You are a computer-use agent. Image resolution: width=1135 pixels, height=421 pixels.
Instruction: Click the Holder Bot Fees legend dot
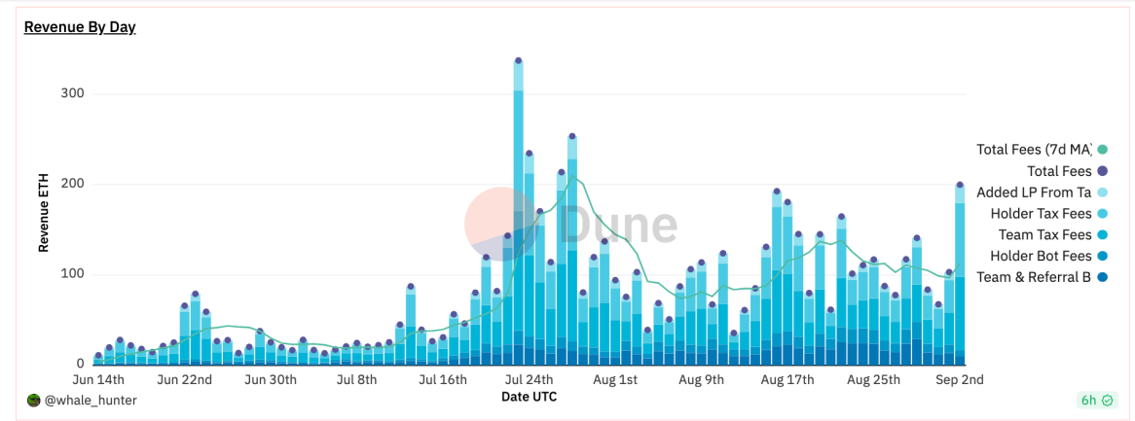coord(1103,256)
